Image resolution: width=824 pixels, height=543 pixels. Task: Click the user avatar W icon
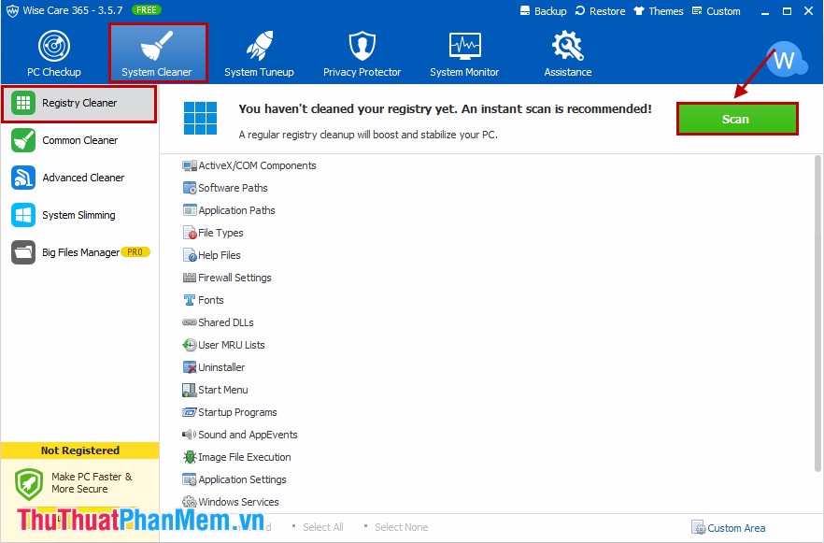[785, 62]
